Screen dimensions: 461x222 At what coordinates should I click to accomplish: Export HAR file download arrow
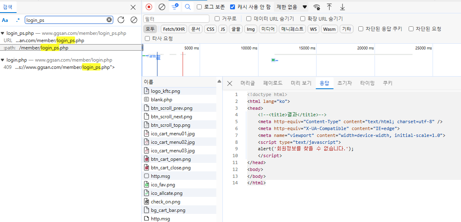(x=342, y=7)
